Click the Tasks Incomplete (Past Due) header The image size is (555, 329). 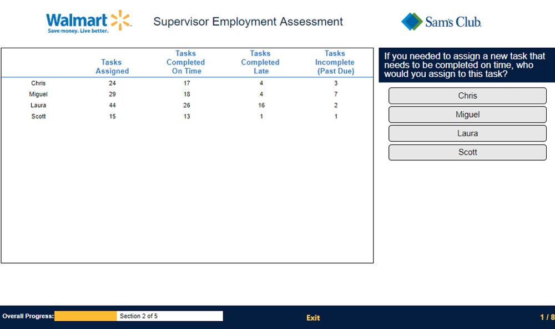tap(335, 62)
